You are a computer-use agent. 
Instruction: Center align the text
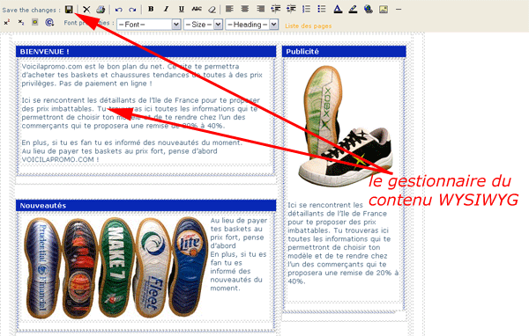(244, 9)
